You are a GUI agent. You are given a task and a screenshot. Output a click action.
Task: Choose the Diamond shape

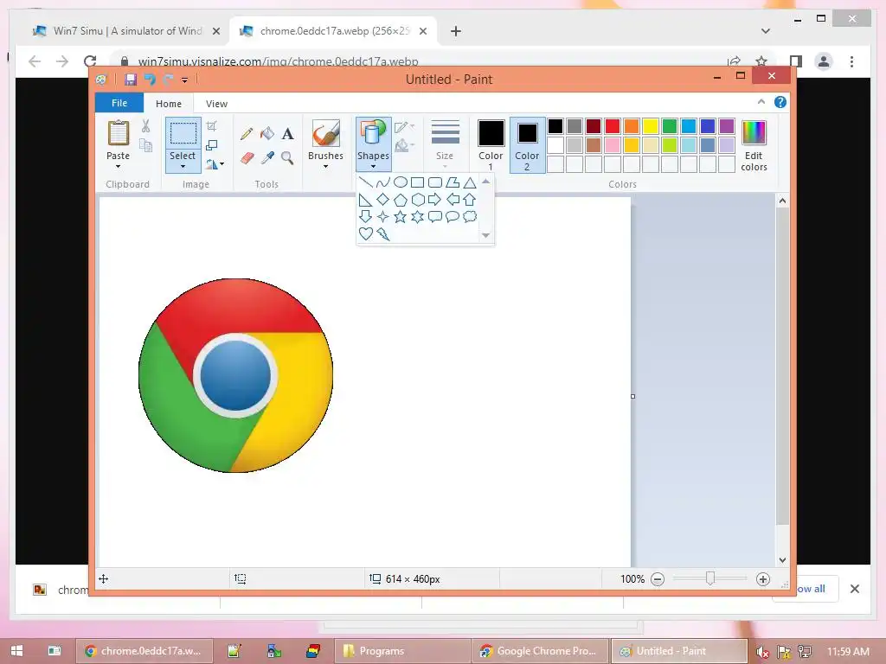(x=383, y=200)
